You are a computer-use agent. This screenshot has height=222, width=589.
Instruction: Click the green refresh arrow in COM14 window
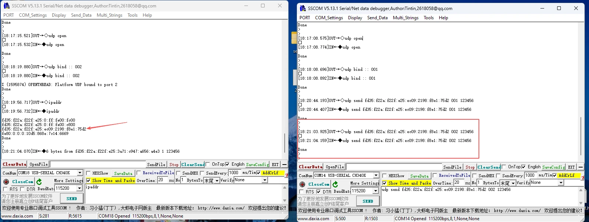[335, 184]
